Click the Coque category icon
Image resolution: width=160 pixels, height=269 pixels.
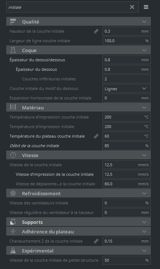13,50
